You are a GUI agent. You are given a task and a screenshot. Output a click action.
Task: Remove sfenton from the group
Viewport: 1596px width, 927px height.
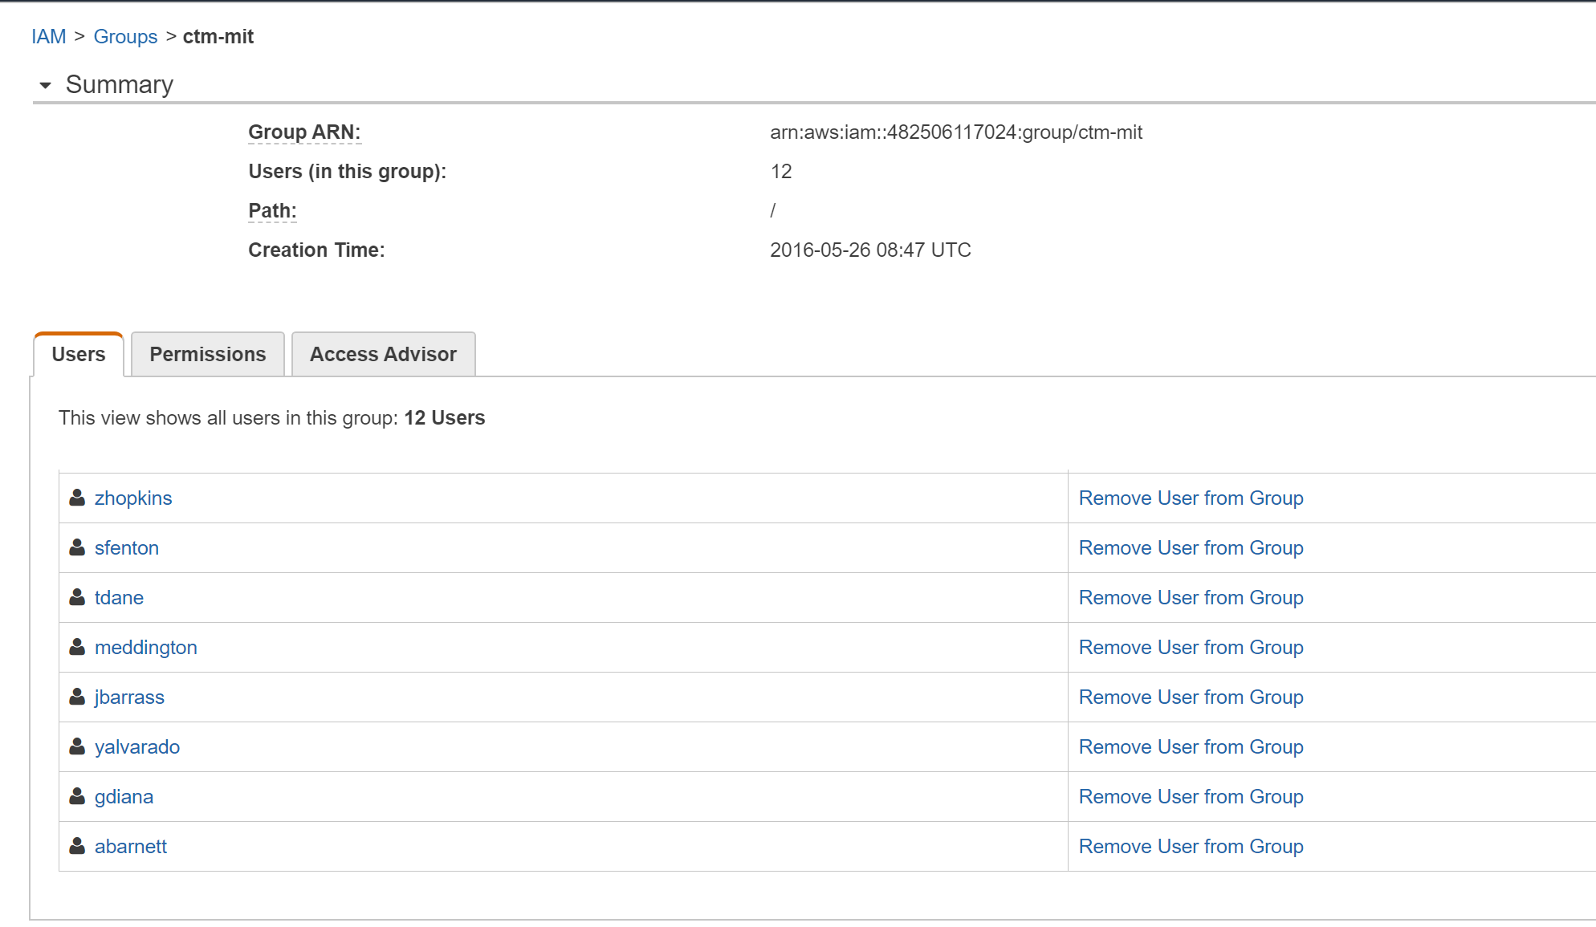click(1191, 547)
